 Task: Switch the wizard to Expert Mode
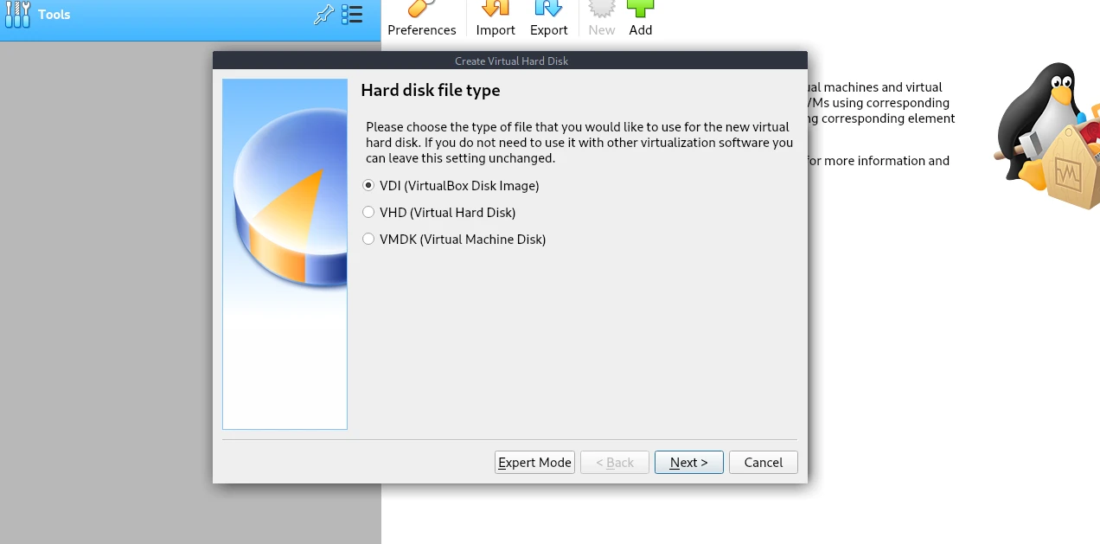(535, 463)
